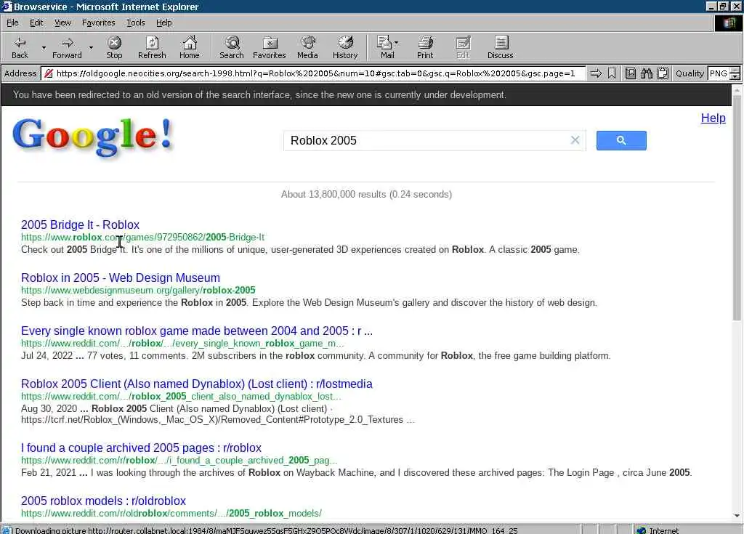Viewport: 744px width, 534px height.
Task: Click the i_found_a_couple_archived green URL
Action: [179, 460]
